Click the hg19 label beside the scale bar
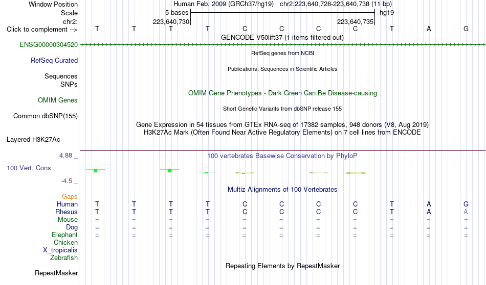 (x=387, y=13)
